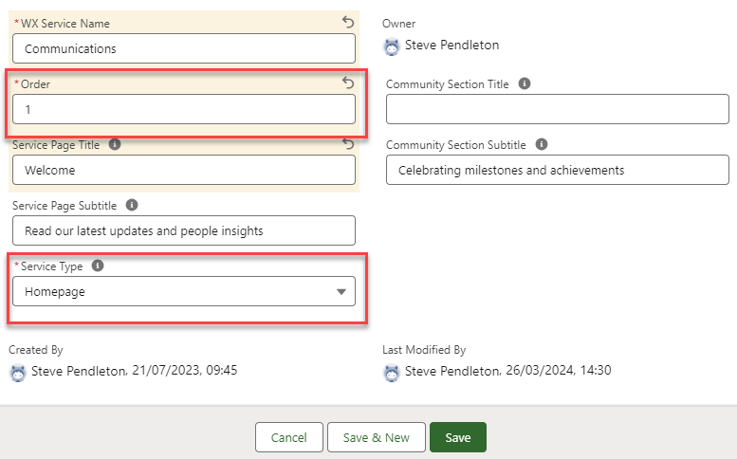Show info tooltip for Service Page Title
737x459 pixels.
(x=115, y=145)
